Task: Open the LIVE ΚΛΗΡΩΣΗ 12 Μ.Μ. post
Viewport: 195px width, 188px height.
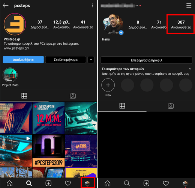Action: 48,118
